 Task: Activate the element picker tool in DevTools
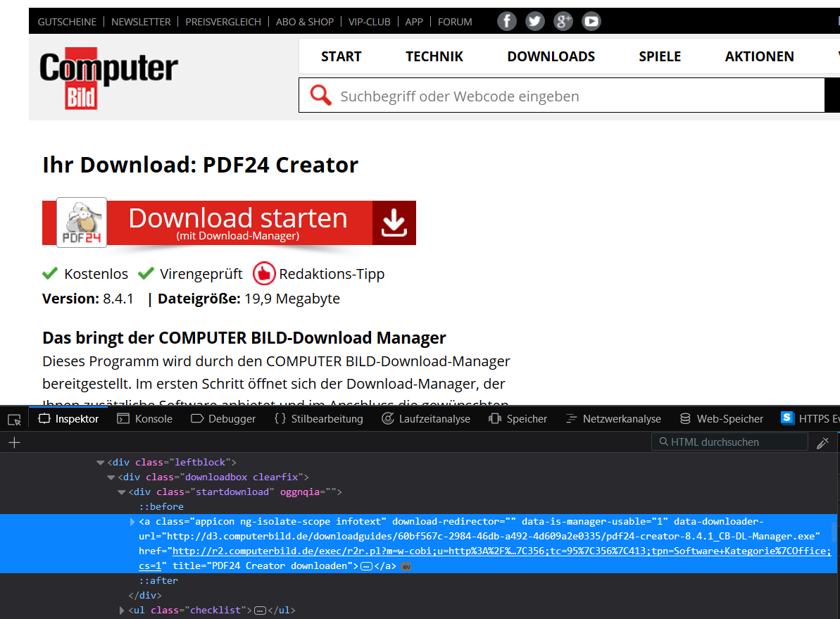[13, 418]
